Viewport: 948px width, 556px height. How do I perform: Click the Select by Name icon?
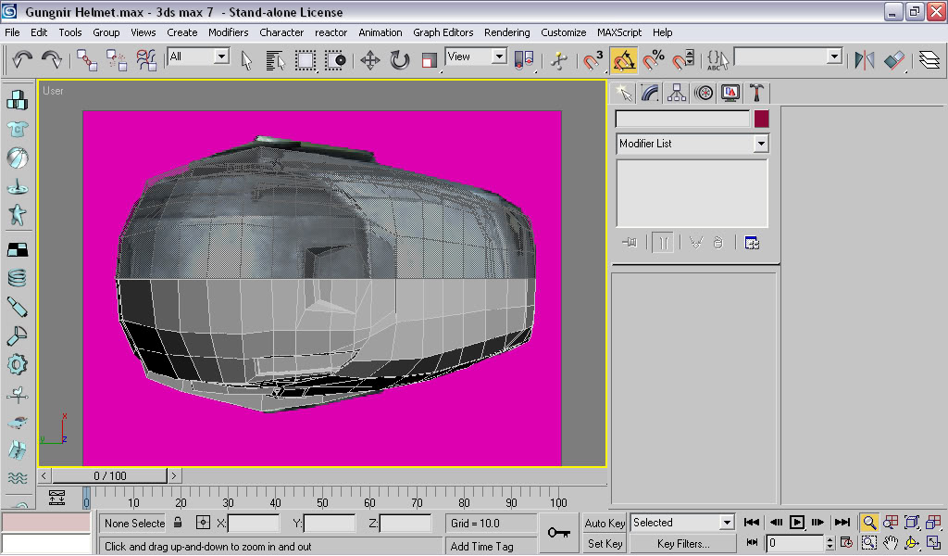click(x=275, y=61)
